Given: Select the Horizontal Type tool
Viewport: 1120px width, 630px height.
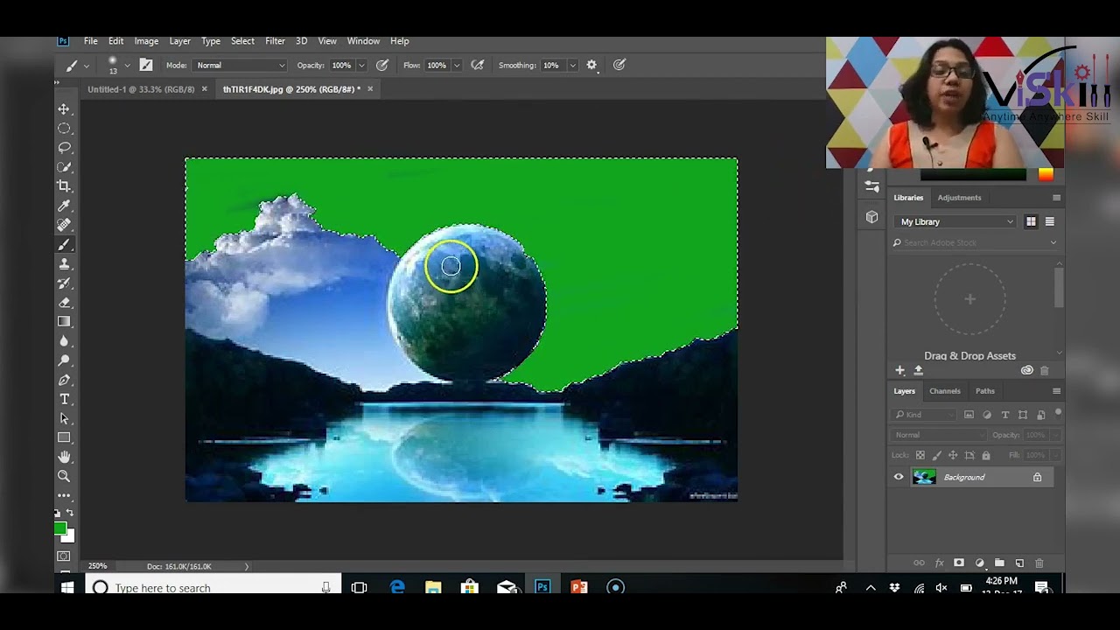Looking at the screenshot, I should coord(64,399).
